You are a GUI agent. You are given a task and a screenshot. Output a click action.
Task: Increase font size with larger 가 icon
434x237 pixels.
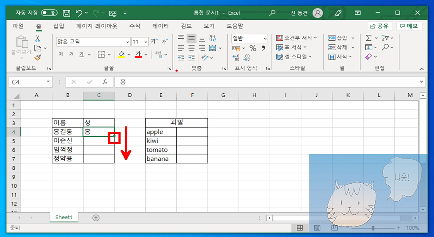click(154, 41)
